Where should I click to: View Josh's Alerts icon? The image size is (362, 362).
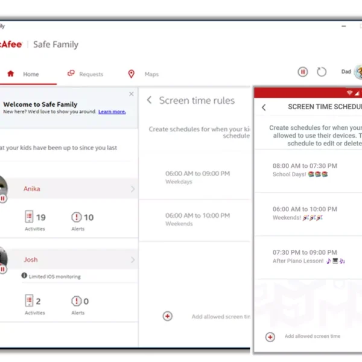click(x=77, y=300)
